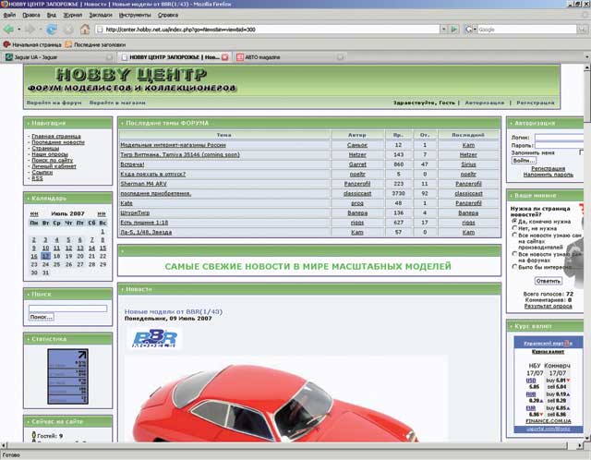Click the Google search engine icon
This screenshot has width=591, height=460.
tap(470, 30)
